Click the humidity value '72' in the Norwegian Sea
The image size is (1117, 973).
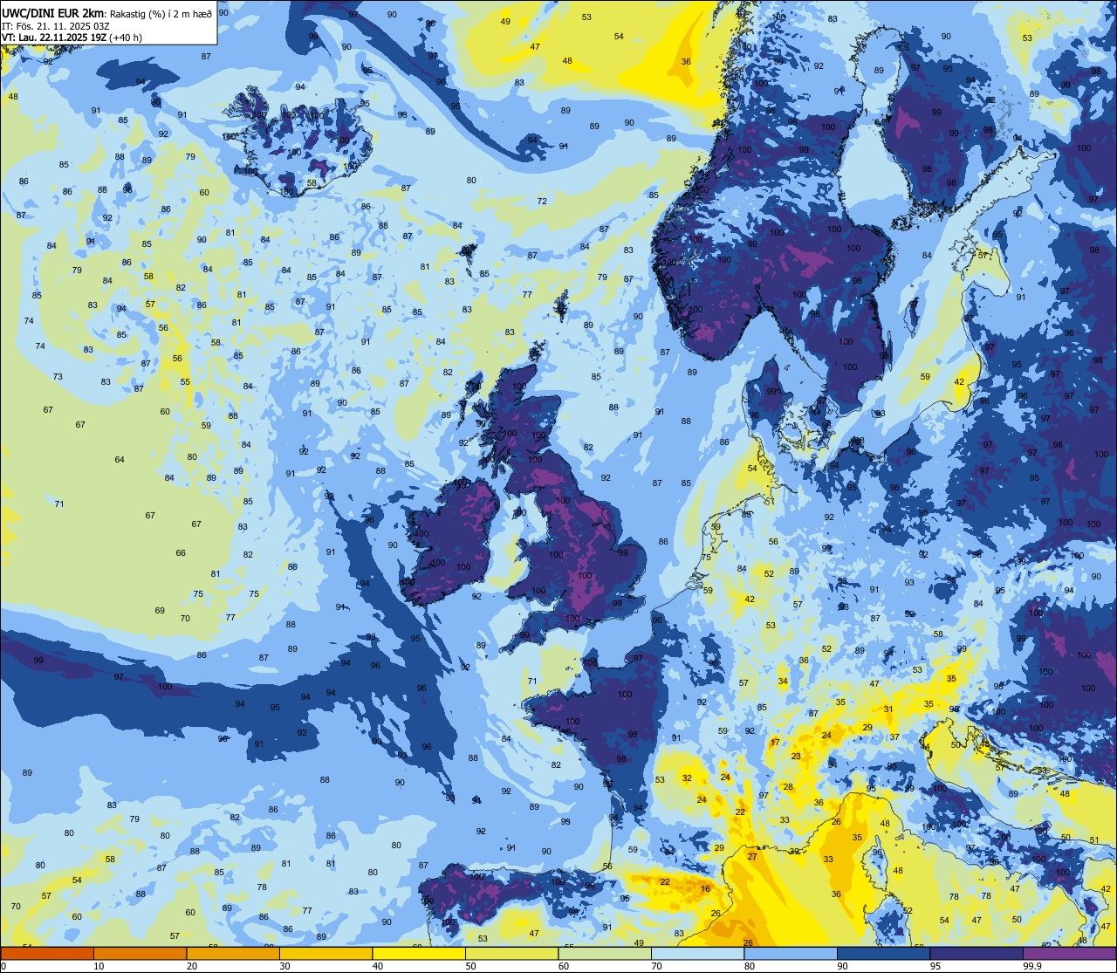pos(542,202)
